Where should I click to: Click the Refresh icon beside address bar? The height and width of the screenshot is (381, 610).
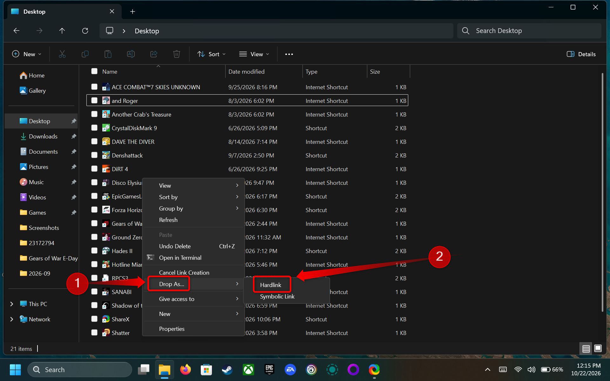point(85,31)
